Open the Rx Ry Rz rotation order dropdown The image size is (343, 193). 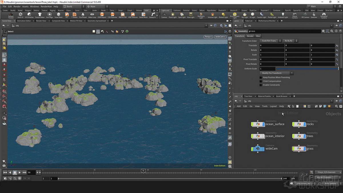290,41
